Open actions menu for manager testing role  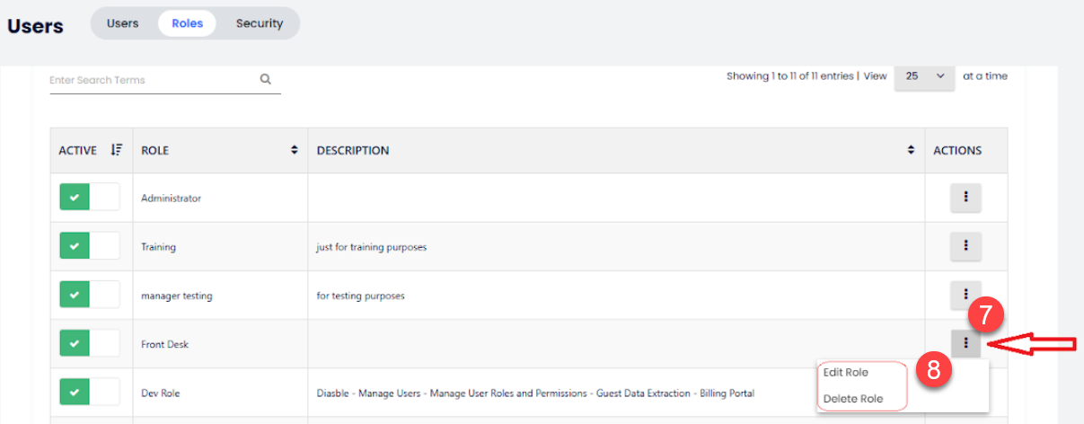[965, 293]
